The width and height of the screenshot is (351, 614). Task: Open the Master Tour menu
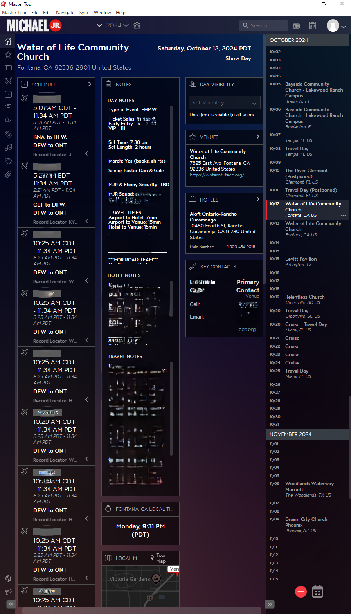(14, 13)
